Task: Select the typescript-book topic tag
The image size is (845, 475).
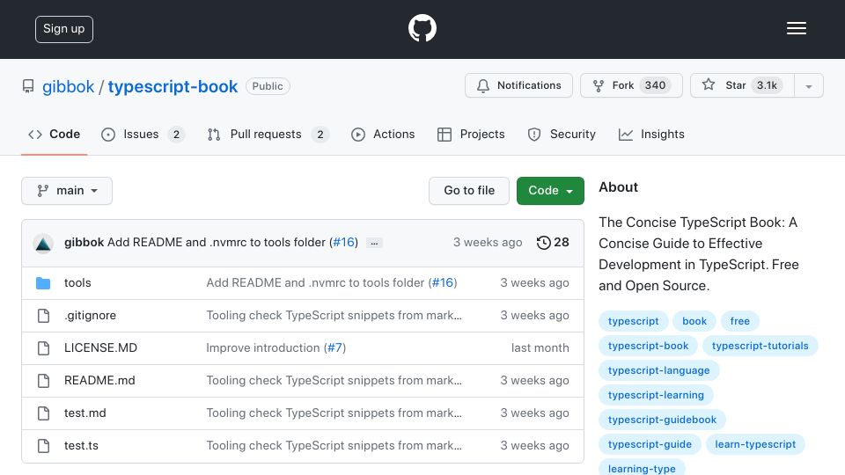Action: 649,346
